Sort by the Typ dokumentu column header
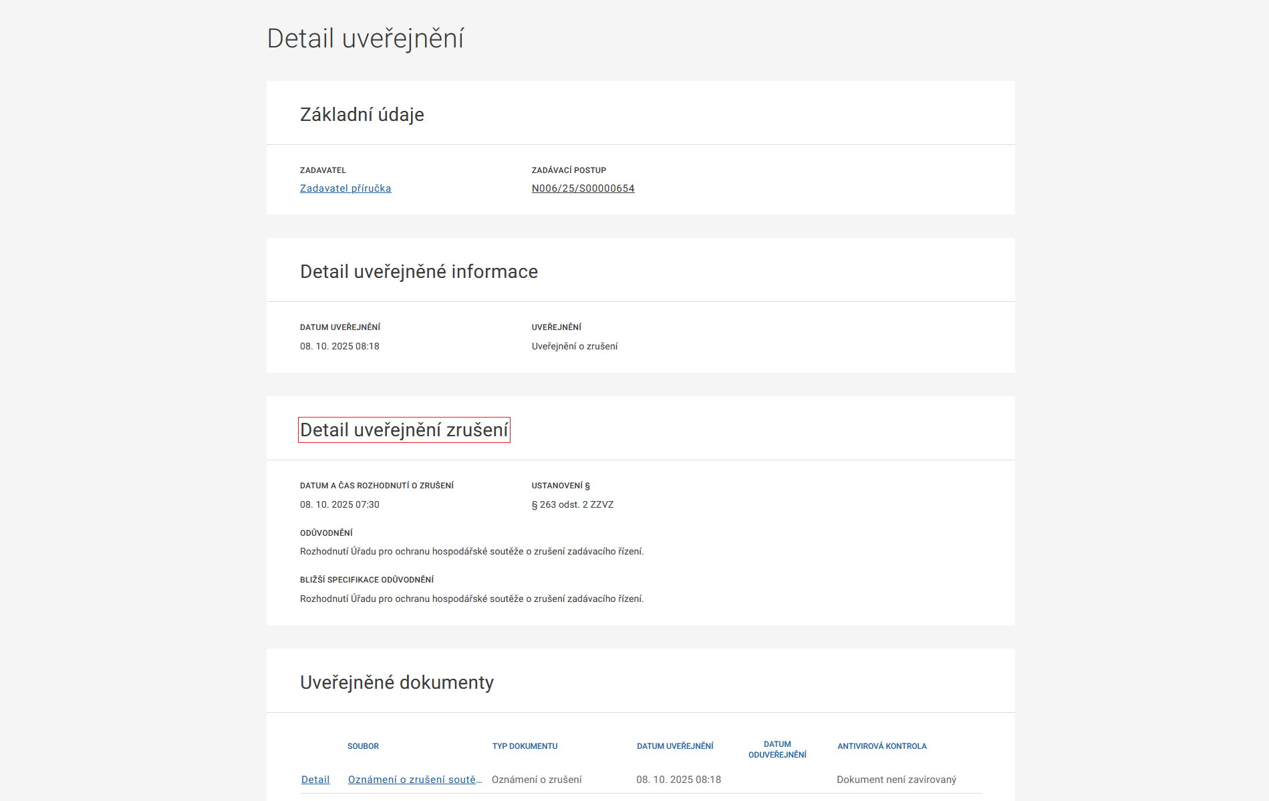 tap(525, 746)
